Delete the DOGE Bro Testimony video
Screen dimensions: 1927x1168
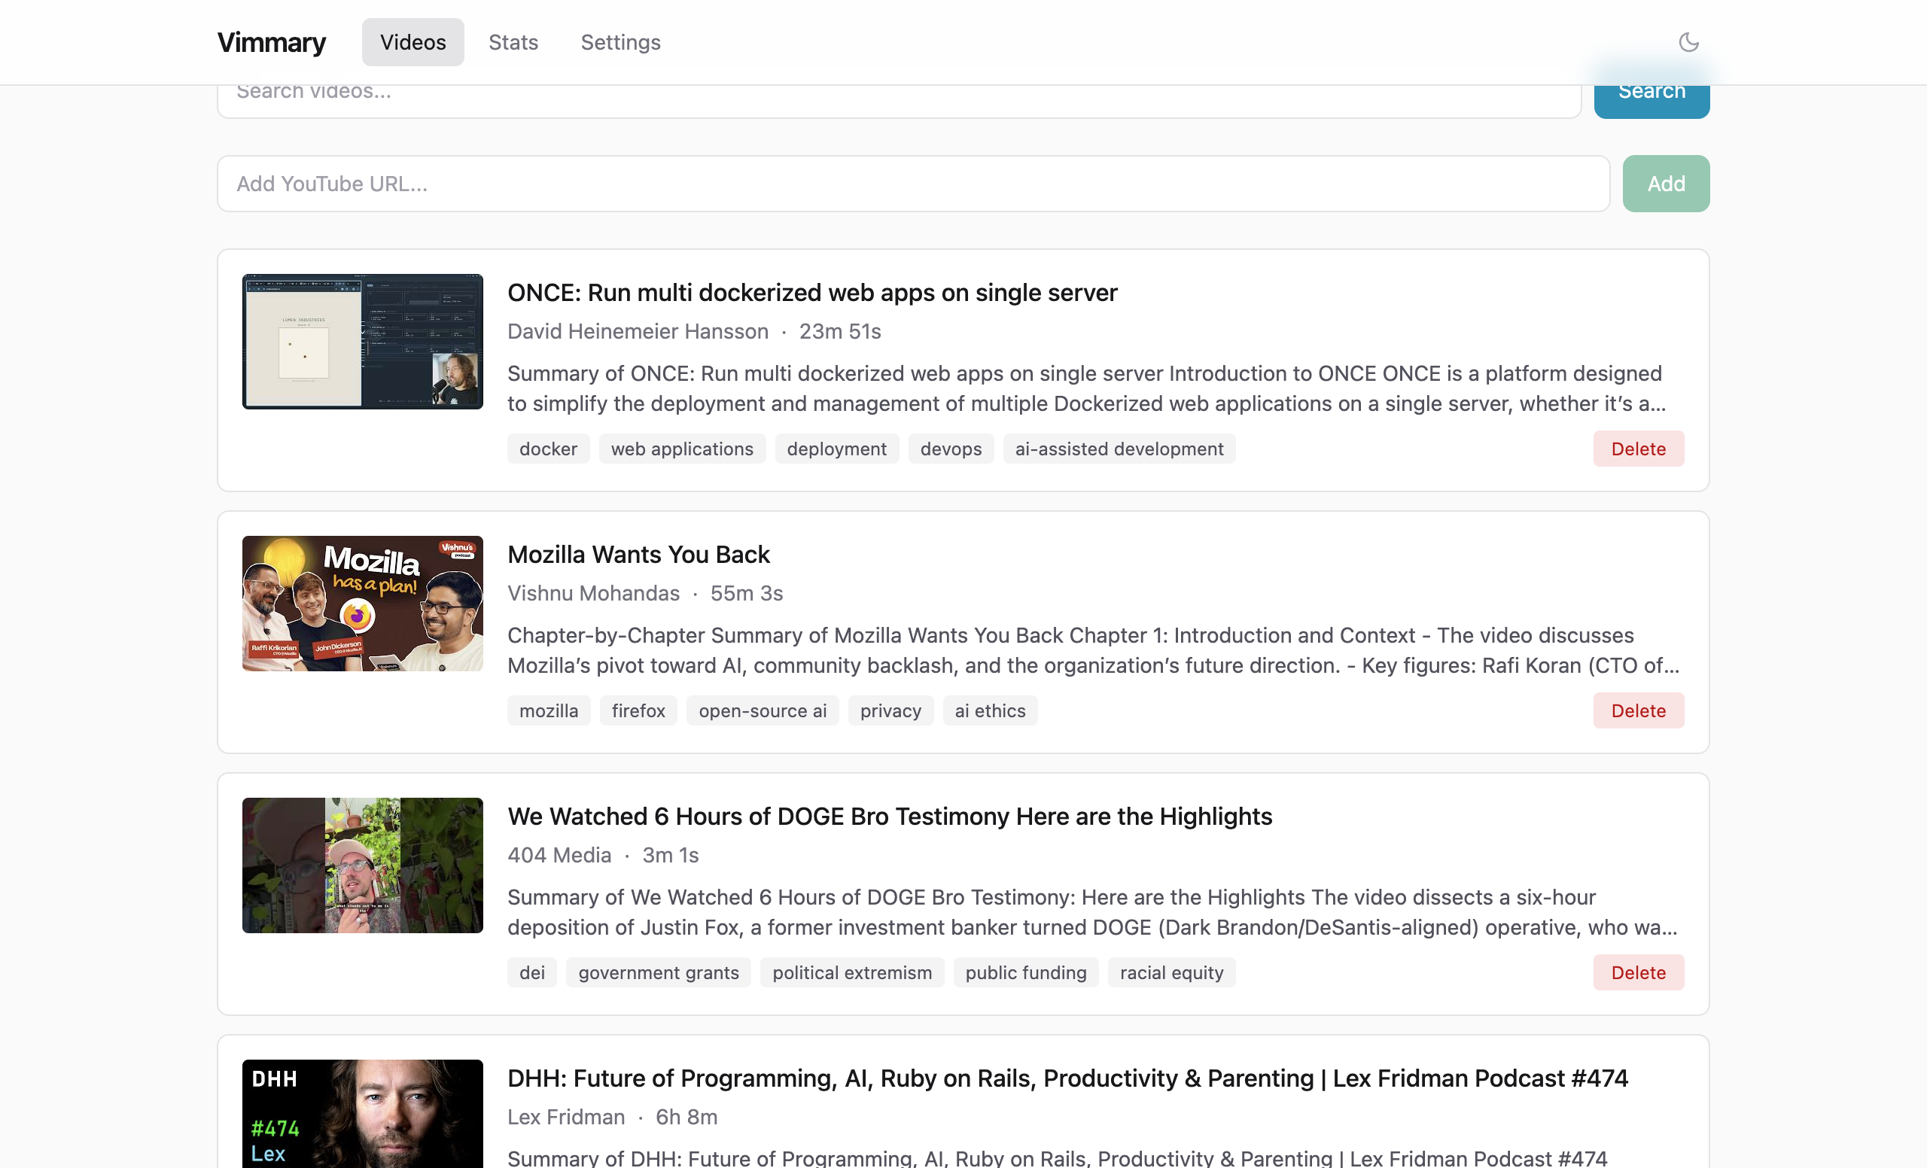pos(1639,972)
